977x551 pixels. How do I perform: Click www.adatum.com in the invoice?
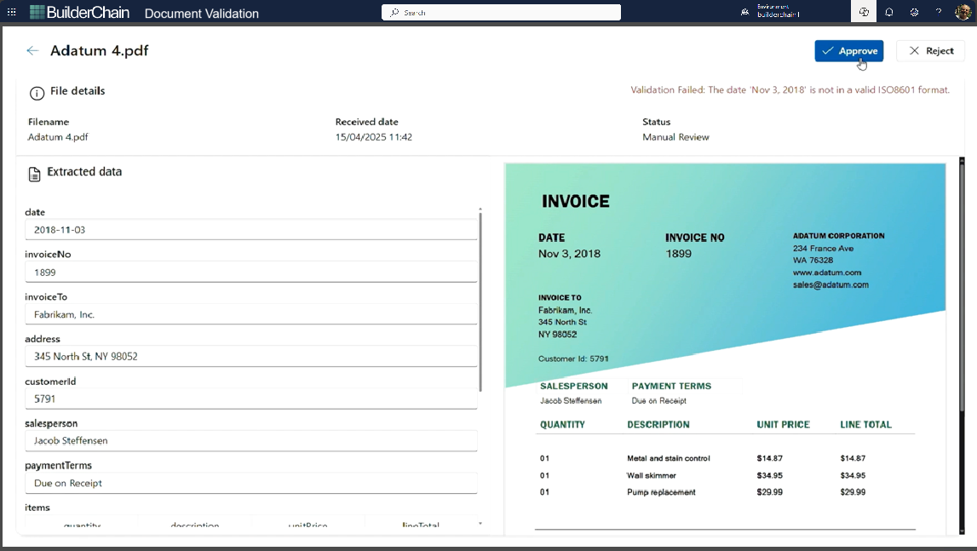[x=827, y=273]
